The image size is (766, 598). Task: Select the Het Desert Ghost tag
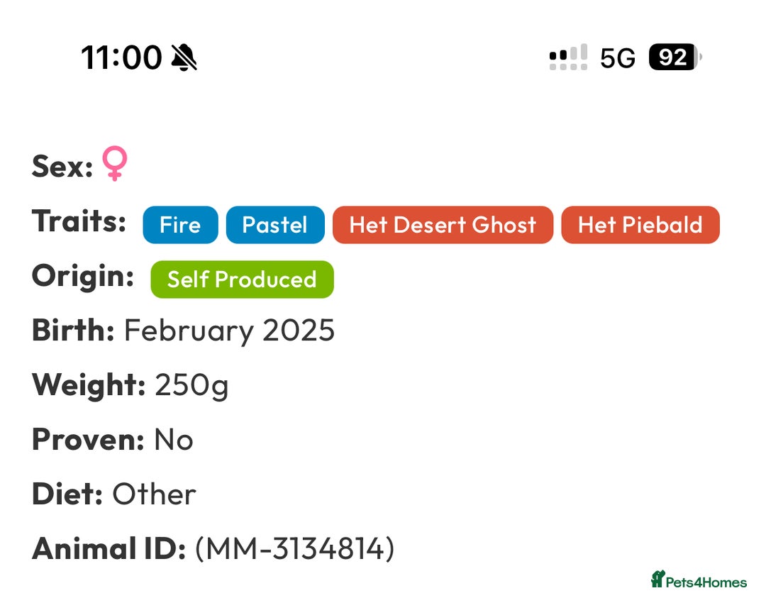pos(443,225)
